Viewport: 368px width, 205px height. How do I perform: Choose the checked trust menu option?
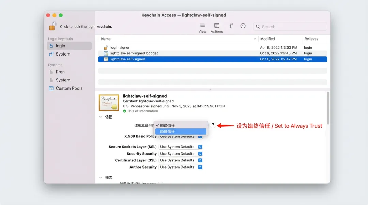tap(181, 125)
